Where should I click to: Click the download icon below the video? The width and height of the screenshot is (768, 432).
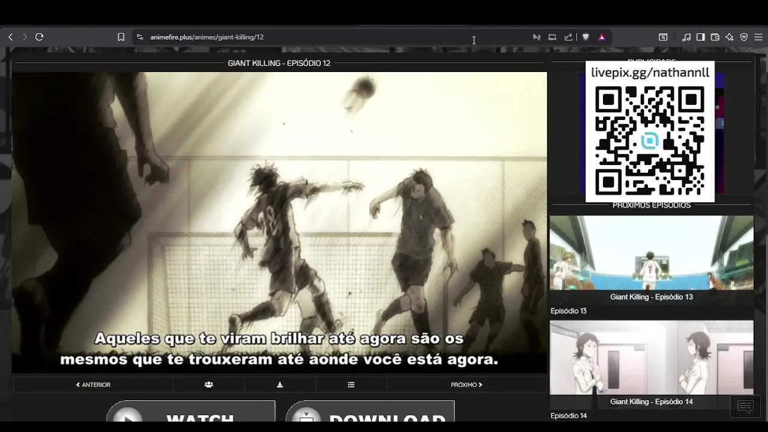[x=280, y=385]
